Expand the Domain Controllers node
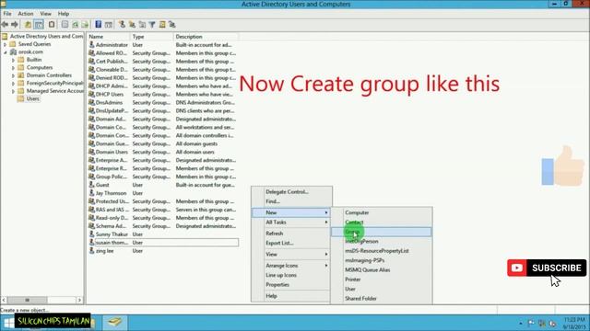The height and width of the screenshot is (331, 590). (x=13, y=75)
